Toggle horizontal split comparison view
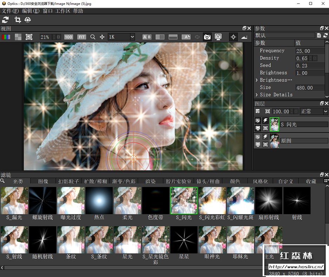The width and height of the screenshot is (329, 277). point(173,37)
